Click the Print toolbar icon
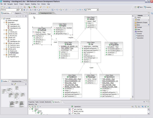The height and width of the screenshot is (118, 153). pyautogui.click(x=9, y=7)
